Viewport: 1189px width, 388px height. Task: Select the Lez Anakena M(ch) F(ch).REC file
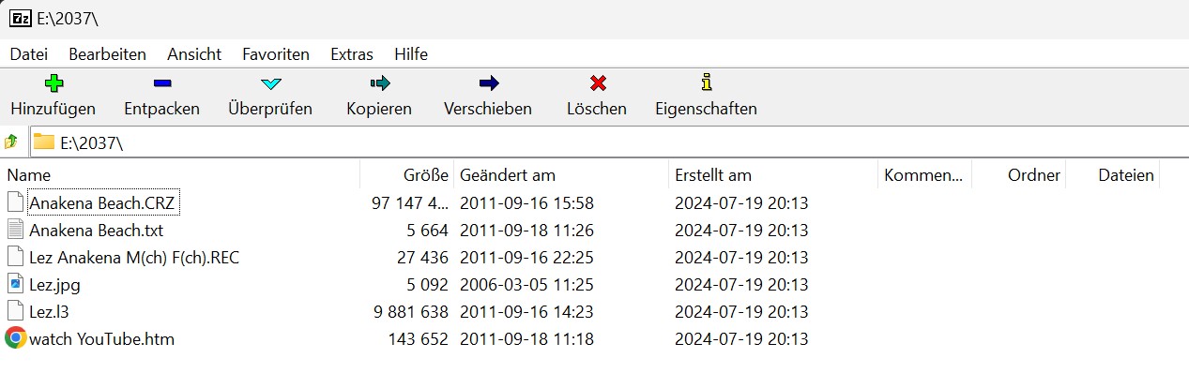[x=134, y=257]
